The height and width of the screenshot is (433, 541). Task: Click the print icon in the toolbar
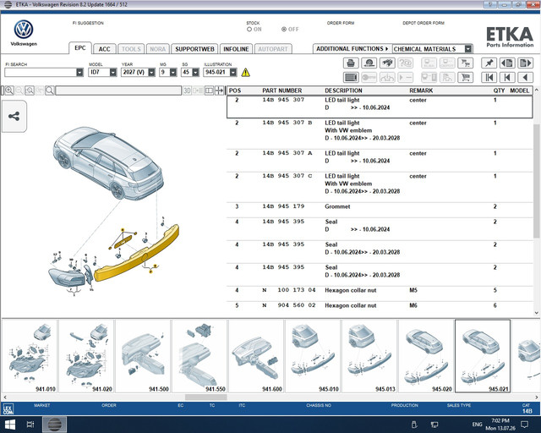(351, 63)
